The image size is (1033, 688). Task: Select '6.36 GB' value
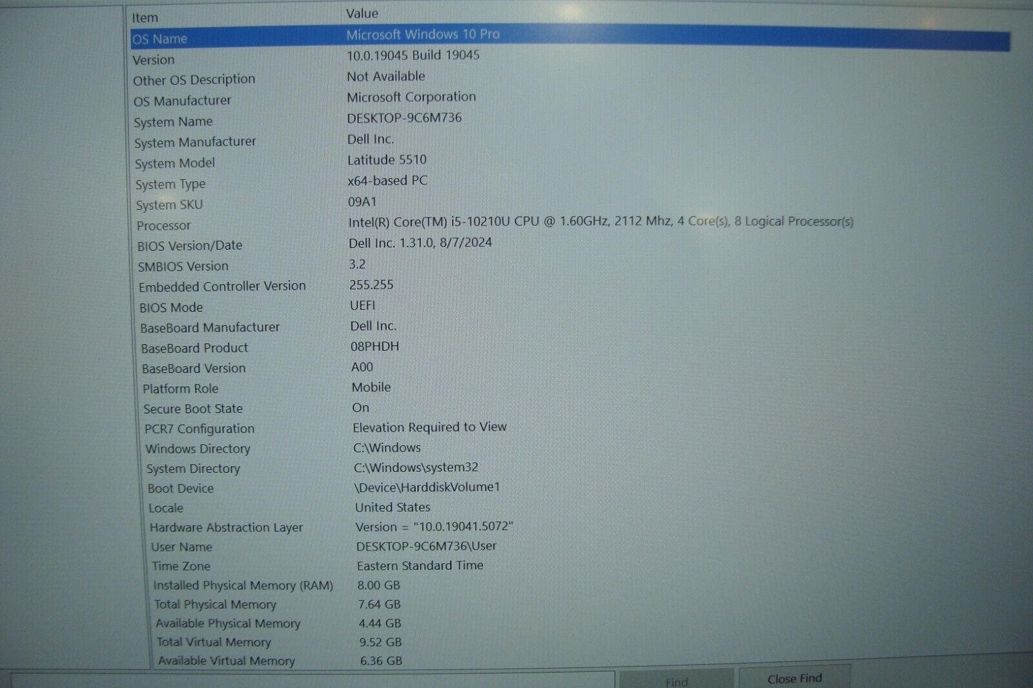381,661
